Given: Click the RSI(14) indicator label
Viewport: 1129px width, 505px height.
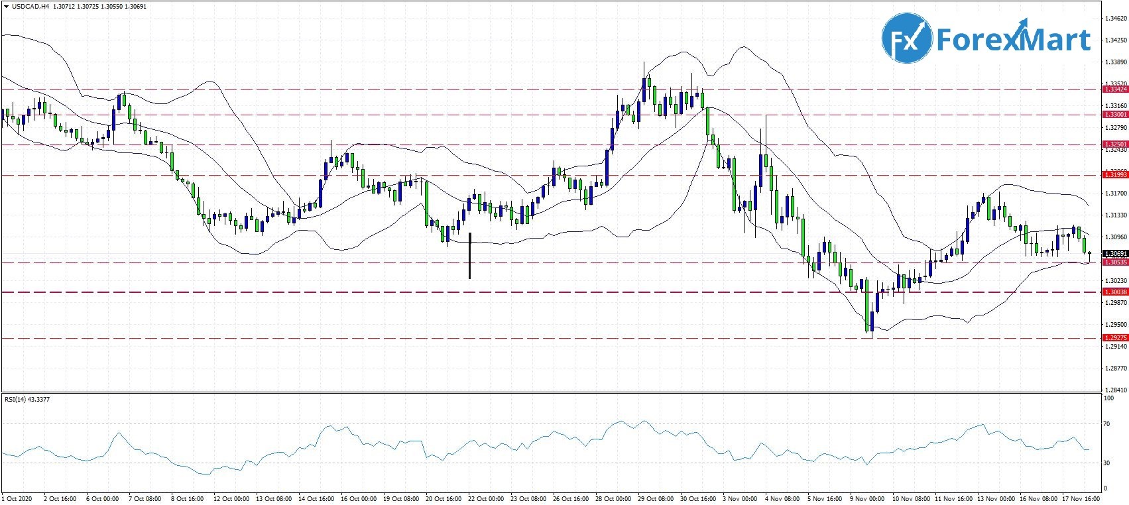Looking at the screenshot, I should pyautogui.click(x=27, y=400).
